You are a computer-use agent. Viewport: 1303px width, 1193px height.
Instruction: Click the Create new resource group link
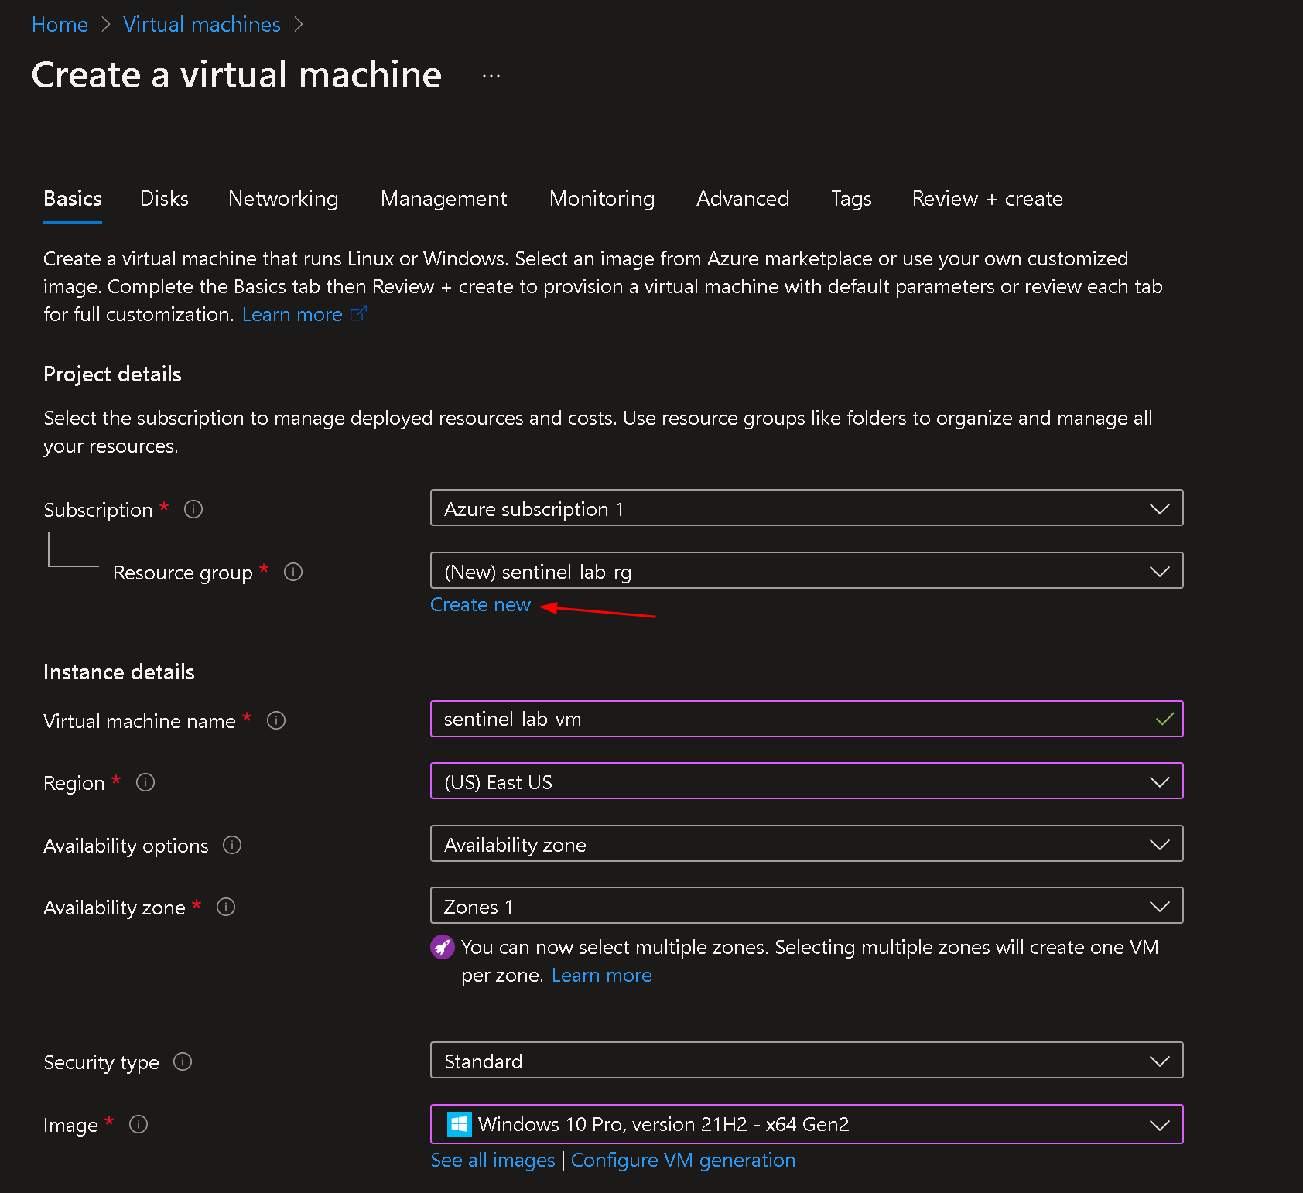point(481,605)
